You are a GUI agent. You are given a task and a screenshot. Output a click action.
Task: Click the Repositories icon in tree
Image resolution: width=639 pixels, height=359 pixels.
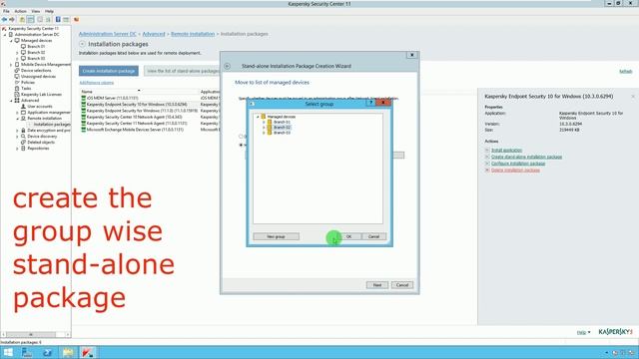coord(23,149)
